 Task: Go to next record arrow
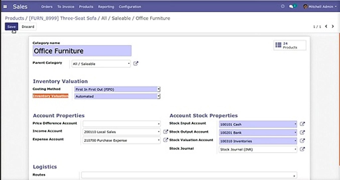333,26
